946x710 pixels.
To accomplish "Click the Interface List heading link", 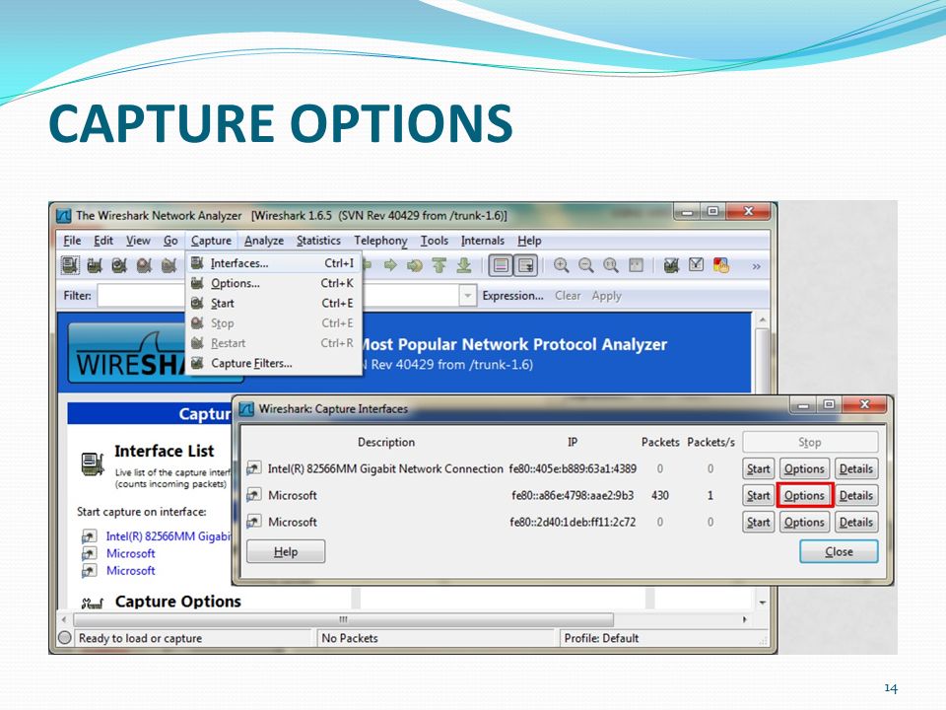I will pyautogui.click(x=165, y=451).
